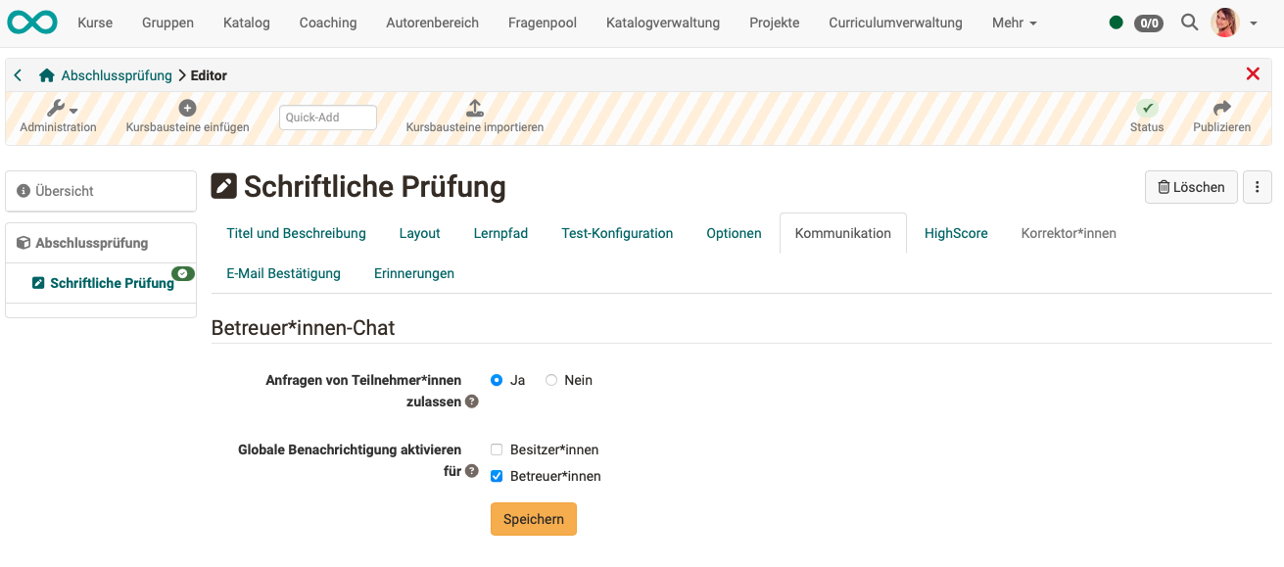Click Kursbausteine importieren upload icon
The image size is (1284, 567).
point(474,109)
